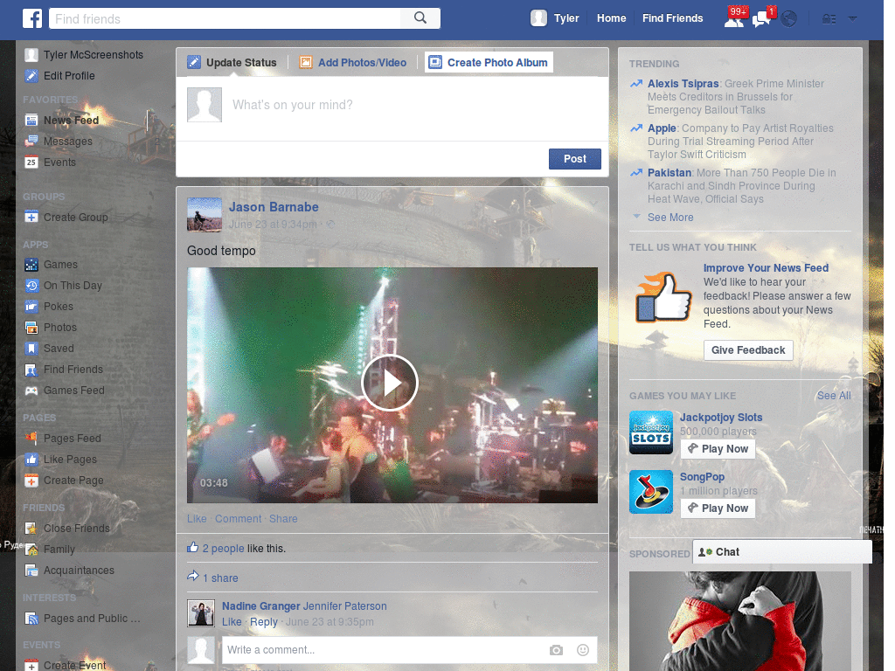This screenshot has height=671, width=895.
Task: Reply to Nadine Granger's comment
Action: (264, 622)
